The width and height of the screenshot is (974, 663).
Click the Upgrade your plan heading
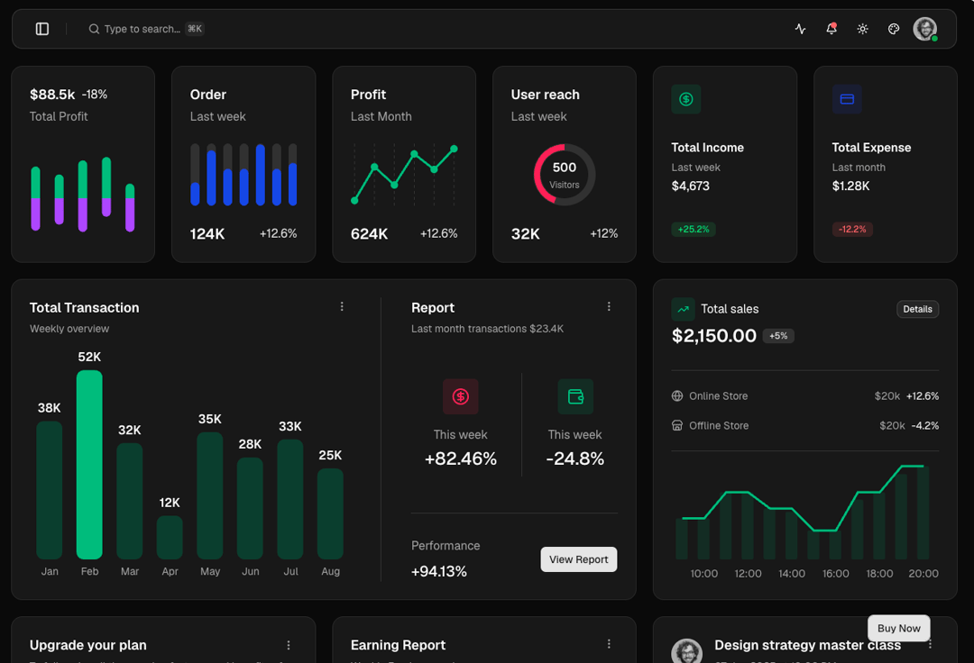point(88,645)
